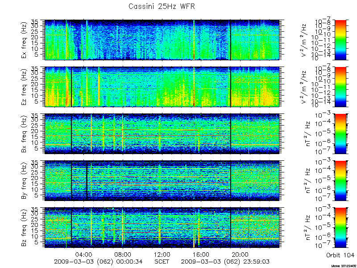Click the start timestamp "2009-03-03 (062) 00:00:34"
Image resolution: width=357 pixels, height=268 pixels.
pos(98,261)
